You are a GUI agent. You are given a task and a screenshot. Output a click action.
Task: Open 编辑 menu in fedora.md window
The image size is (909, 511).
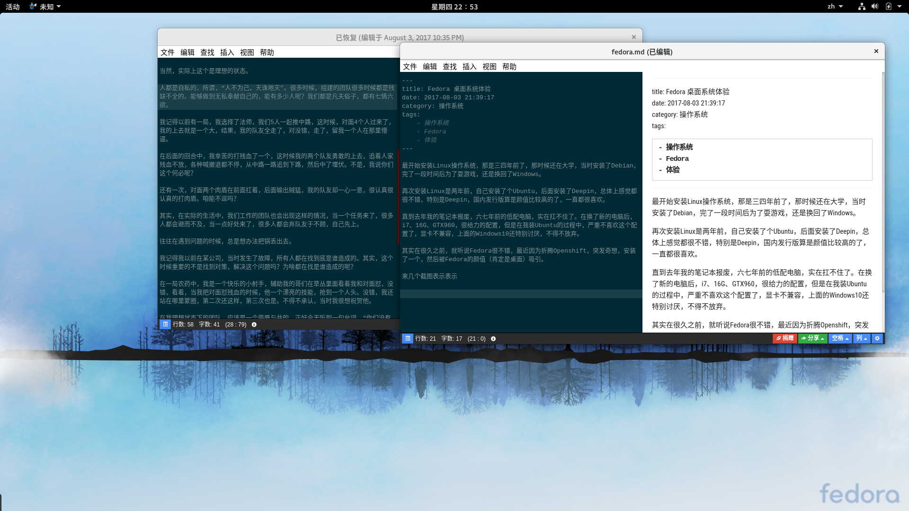tap(430, 67)
